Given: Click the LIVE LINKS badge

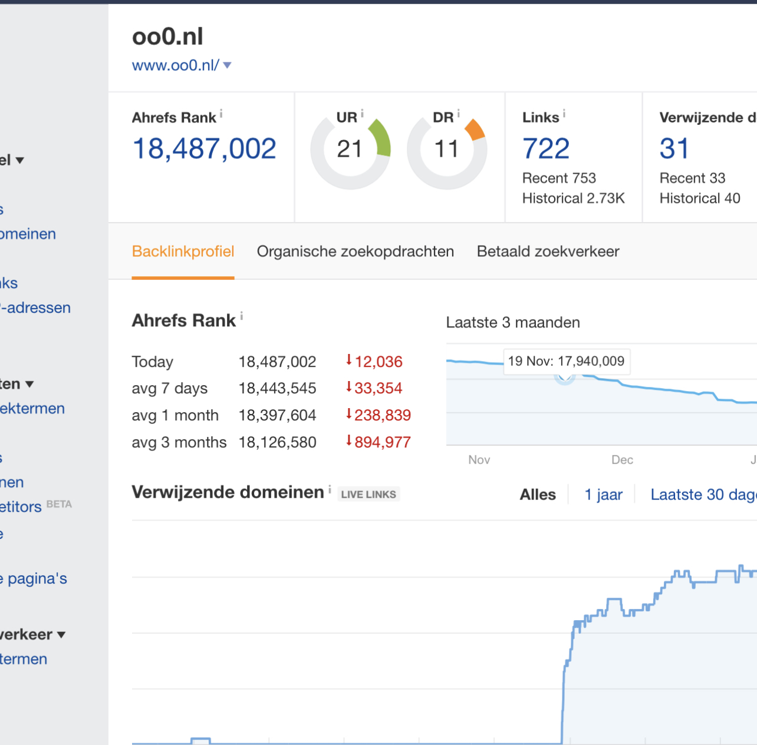Looking at the screenshot, I should [368, 494].
